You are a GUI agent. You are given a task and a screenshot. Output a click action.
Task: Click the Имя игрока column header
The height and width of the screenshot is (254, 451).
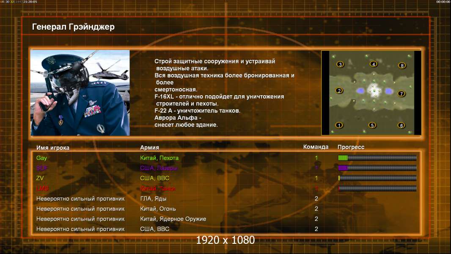point(52,148)
